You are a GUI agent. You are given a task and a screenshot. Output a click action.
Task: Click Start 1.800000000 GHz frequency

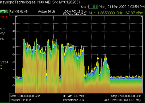tap(25, 96)
